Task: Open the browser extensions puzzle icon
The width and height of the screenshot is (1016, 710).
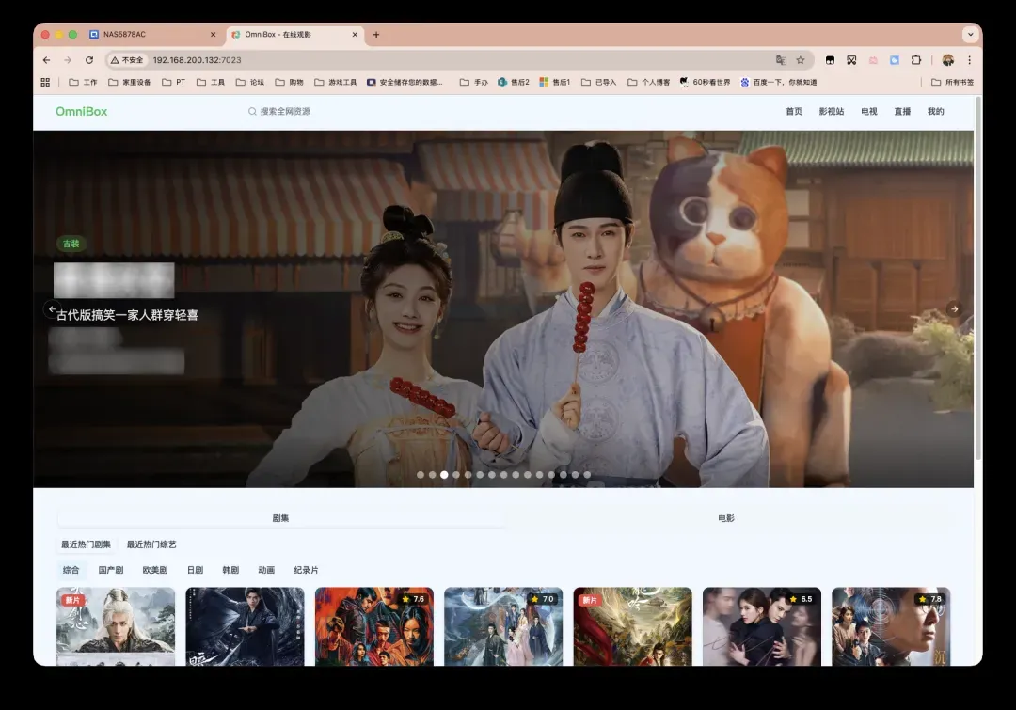Action: click(916, 60)
